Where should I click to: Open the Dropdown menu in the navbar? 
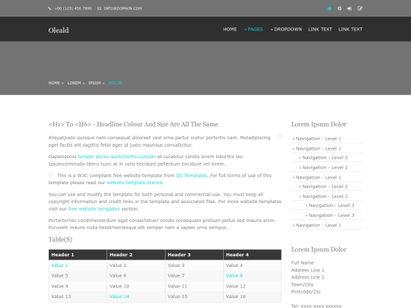pos(286,30)
